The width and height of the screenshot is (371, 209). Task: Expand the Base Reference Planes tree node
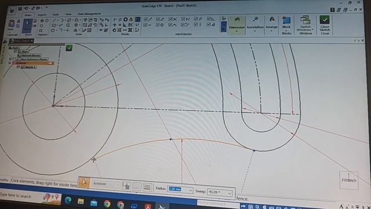10,59
